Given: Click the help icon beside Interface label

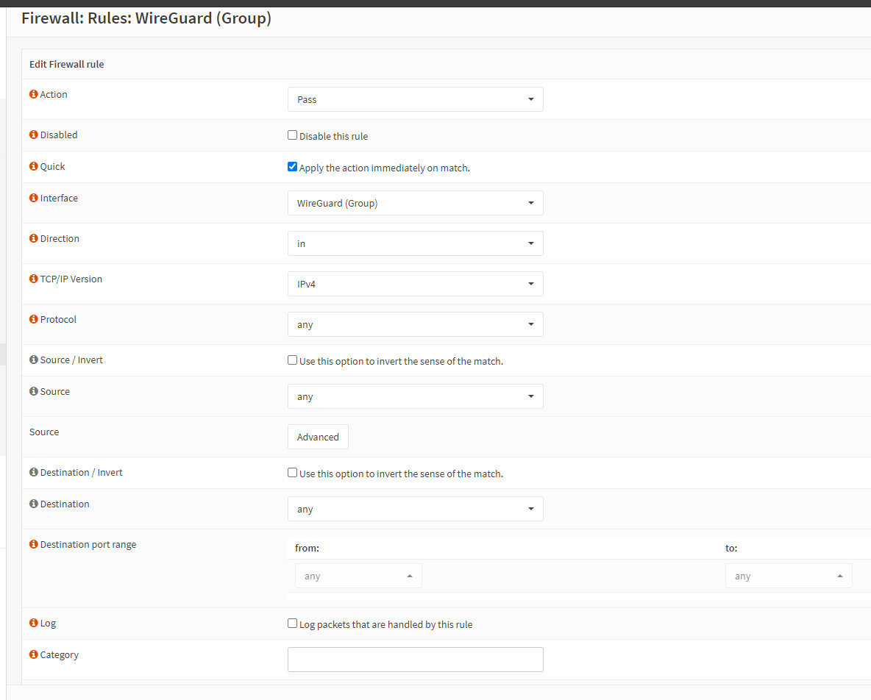Looking at the screenshot, I should tap(33, 198).
